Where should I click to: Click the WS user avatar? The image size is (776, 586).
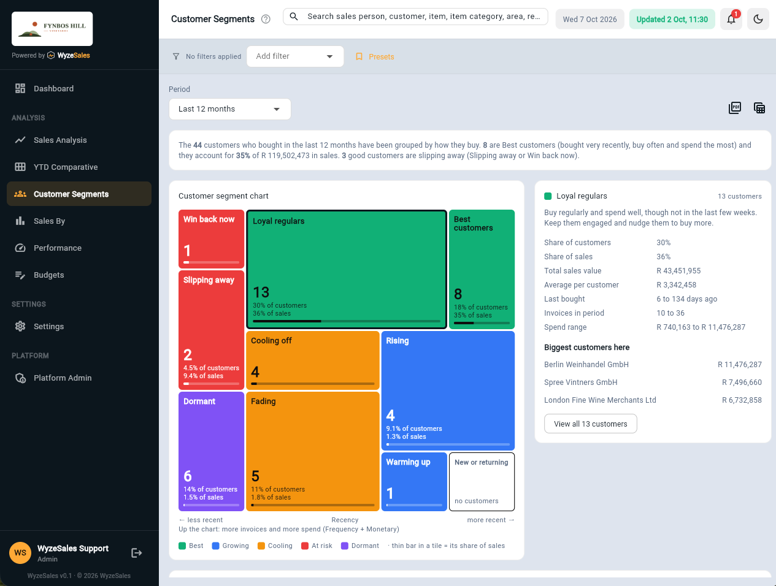(20, 553)
